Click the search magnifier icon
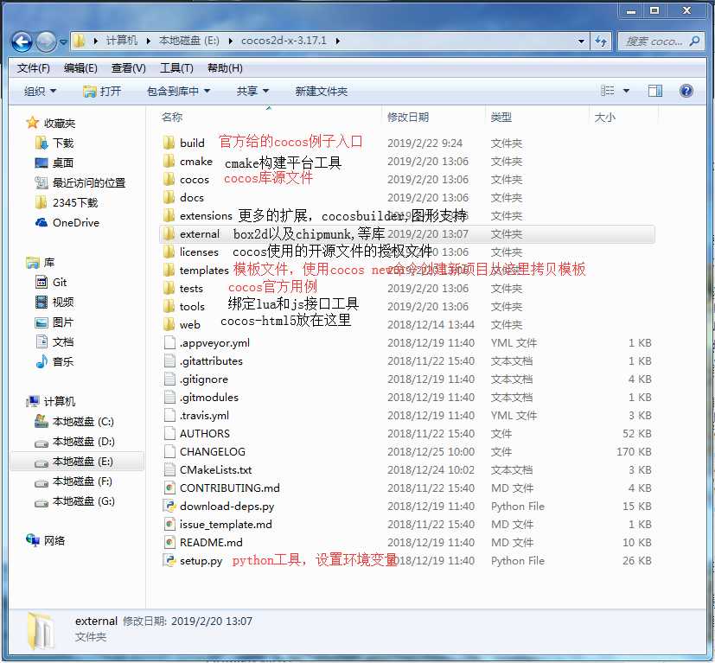Image resolution: width=715 pixels, height=663 pixels. coord(694,41)
